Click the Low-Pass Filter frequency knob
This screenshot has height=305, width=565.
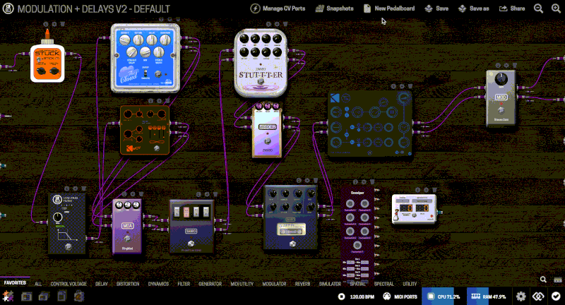click(x=58, y=217)
